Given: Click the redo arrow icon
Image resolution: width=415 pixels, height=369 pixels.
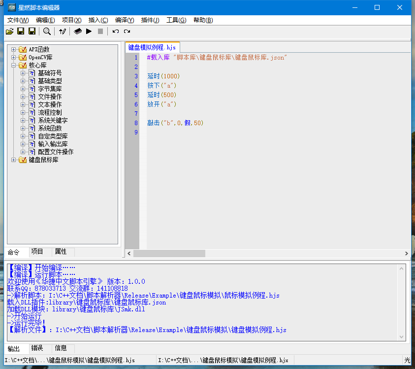Looking at the screenshot, I should pyautogui.click(x=127, y=31).
